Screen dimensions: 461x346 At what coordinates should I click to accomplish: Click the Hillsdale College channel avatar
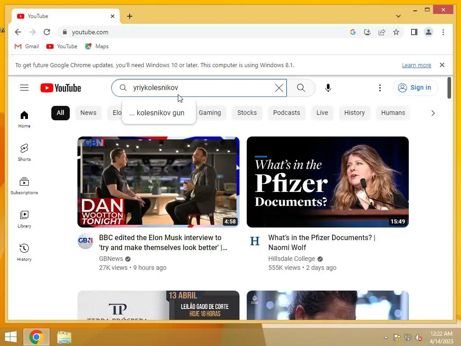(x=255, y=241)
